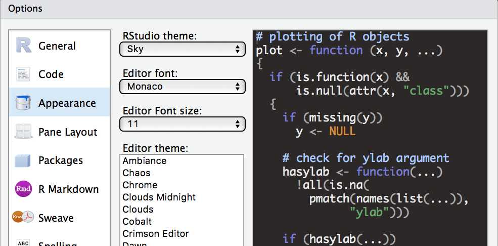Open the Editor font dropdown

point(183,87)
